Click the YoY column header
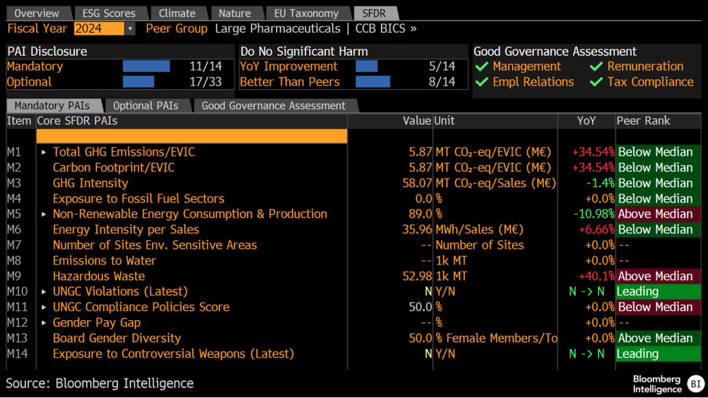The width and height of the screenshot is (708, 398). pos(586,121)
